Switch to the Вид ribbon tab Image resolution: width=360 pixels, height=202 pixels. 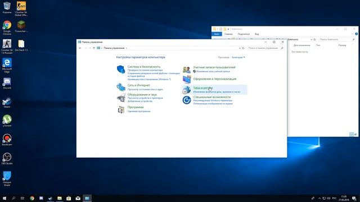tap(257, 34)
